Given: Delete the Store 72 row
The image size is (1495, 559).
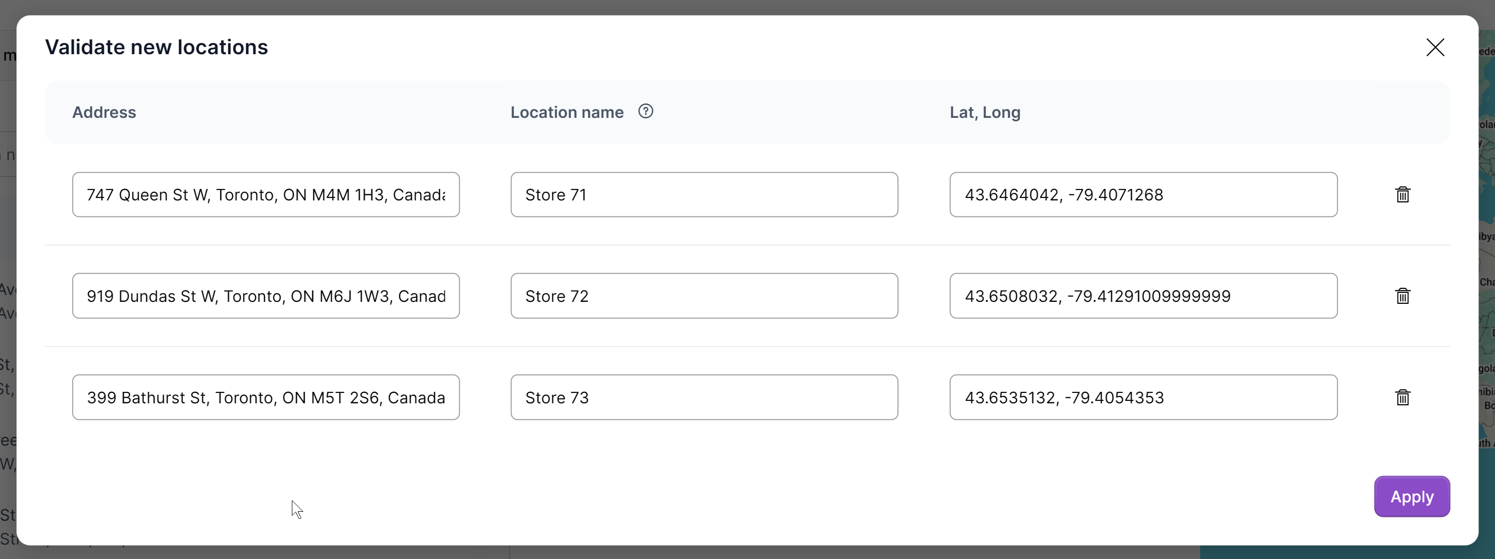Looking at the screenshot, I should [x=1402, y=296].
